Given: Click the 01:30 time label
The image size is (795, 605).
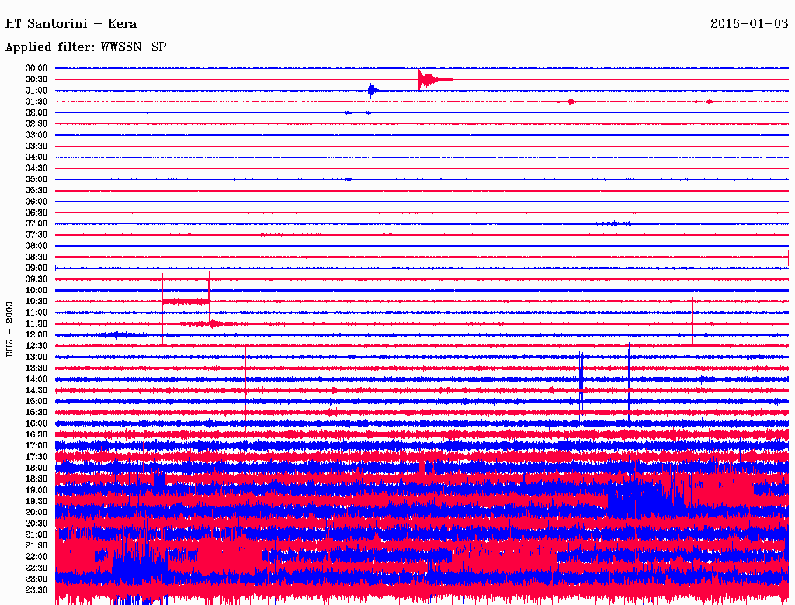Looking at the screenshot, I should (x=36, y=102).
